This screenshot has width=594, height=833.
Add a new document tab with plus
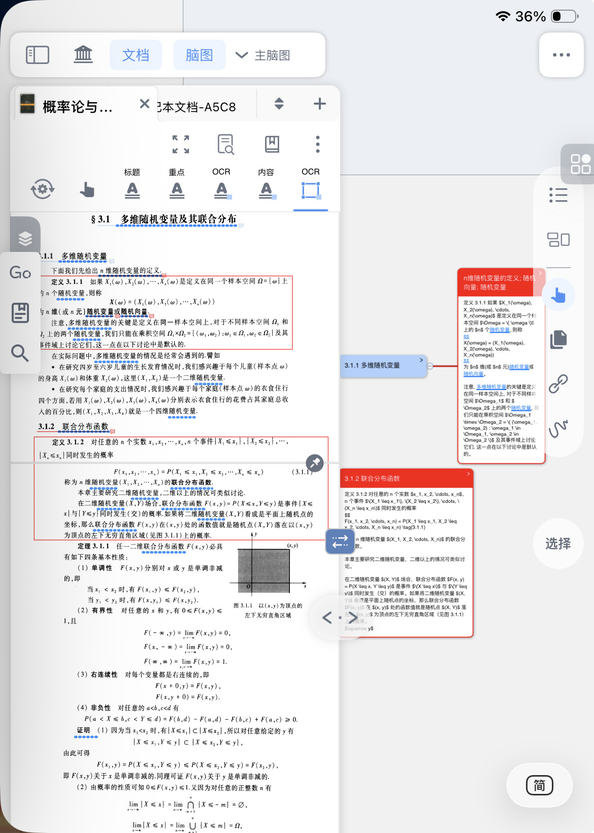coord(319,104)
